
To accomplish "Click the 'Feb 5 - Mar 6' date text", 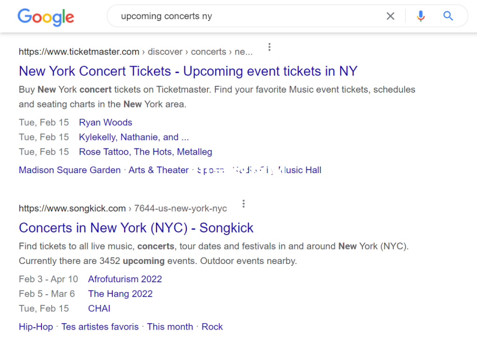I will click(47, 294).
